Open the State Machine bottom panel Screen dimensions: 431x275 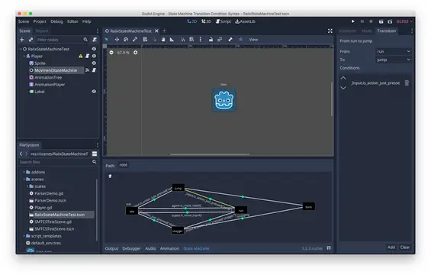(196, 248)
